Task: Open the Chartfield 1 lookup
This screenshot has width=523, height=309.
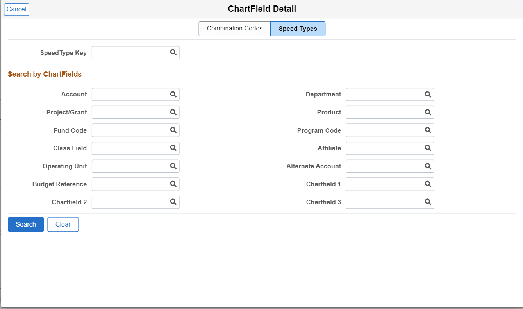Action: [428, 184]
